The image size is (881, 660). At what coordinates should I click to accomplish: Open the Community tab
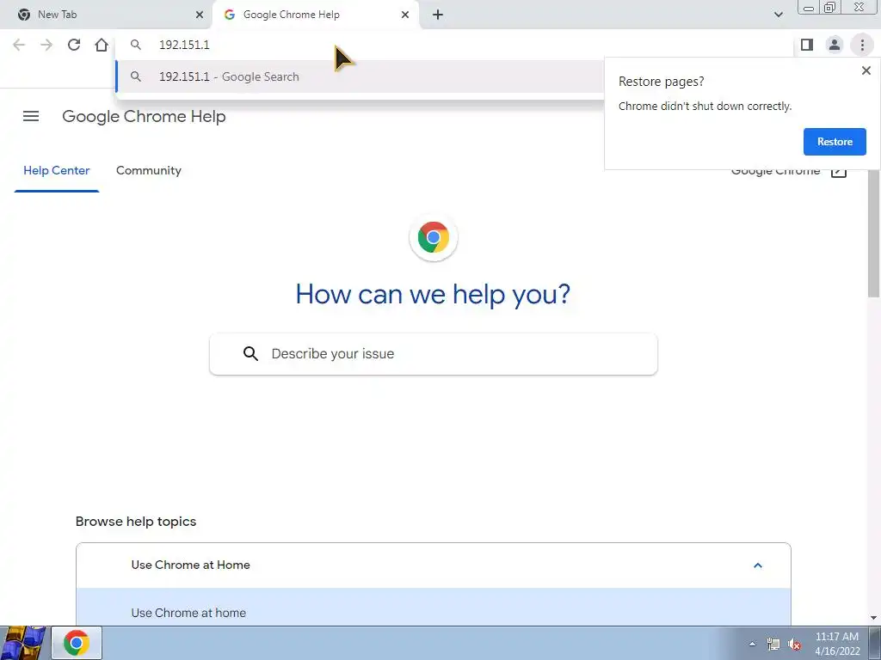point(149,171)
